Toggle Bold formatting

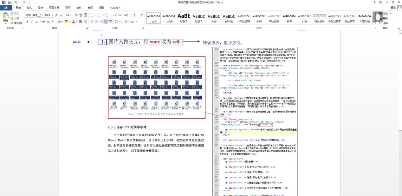tap(27, 22)
